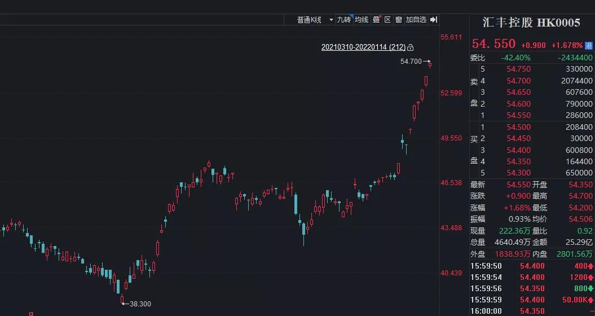Click the 委比 value -42.40%
595x316 pixels.
click(x=515, y=58)
